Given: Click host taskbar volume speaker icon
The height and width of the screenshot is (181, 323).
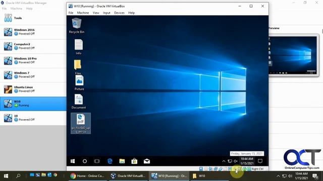Looking at the screenshot, I should pyautogui.click(x=290, y=176).
